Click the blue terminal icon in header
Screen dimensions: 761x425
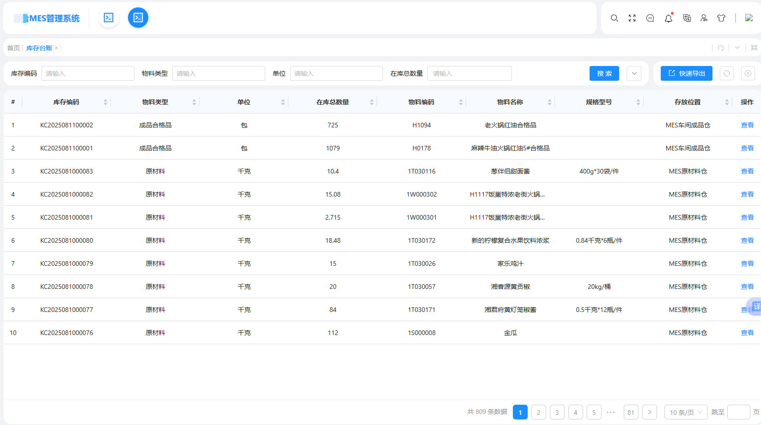138,18
